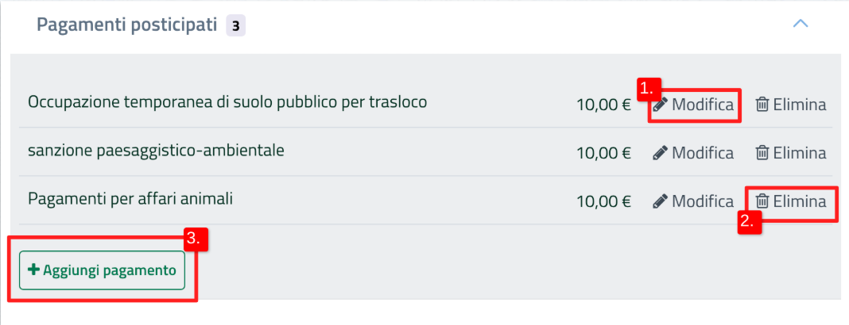This screenshot has height=325, width=849.
Task: Select the Pagamenti per affari animali entry name
Action: pyautogui.click(x=130, y=199)
